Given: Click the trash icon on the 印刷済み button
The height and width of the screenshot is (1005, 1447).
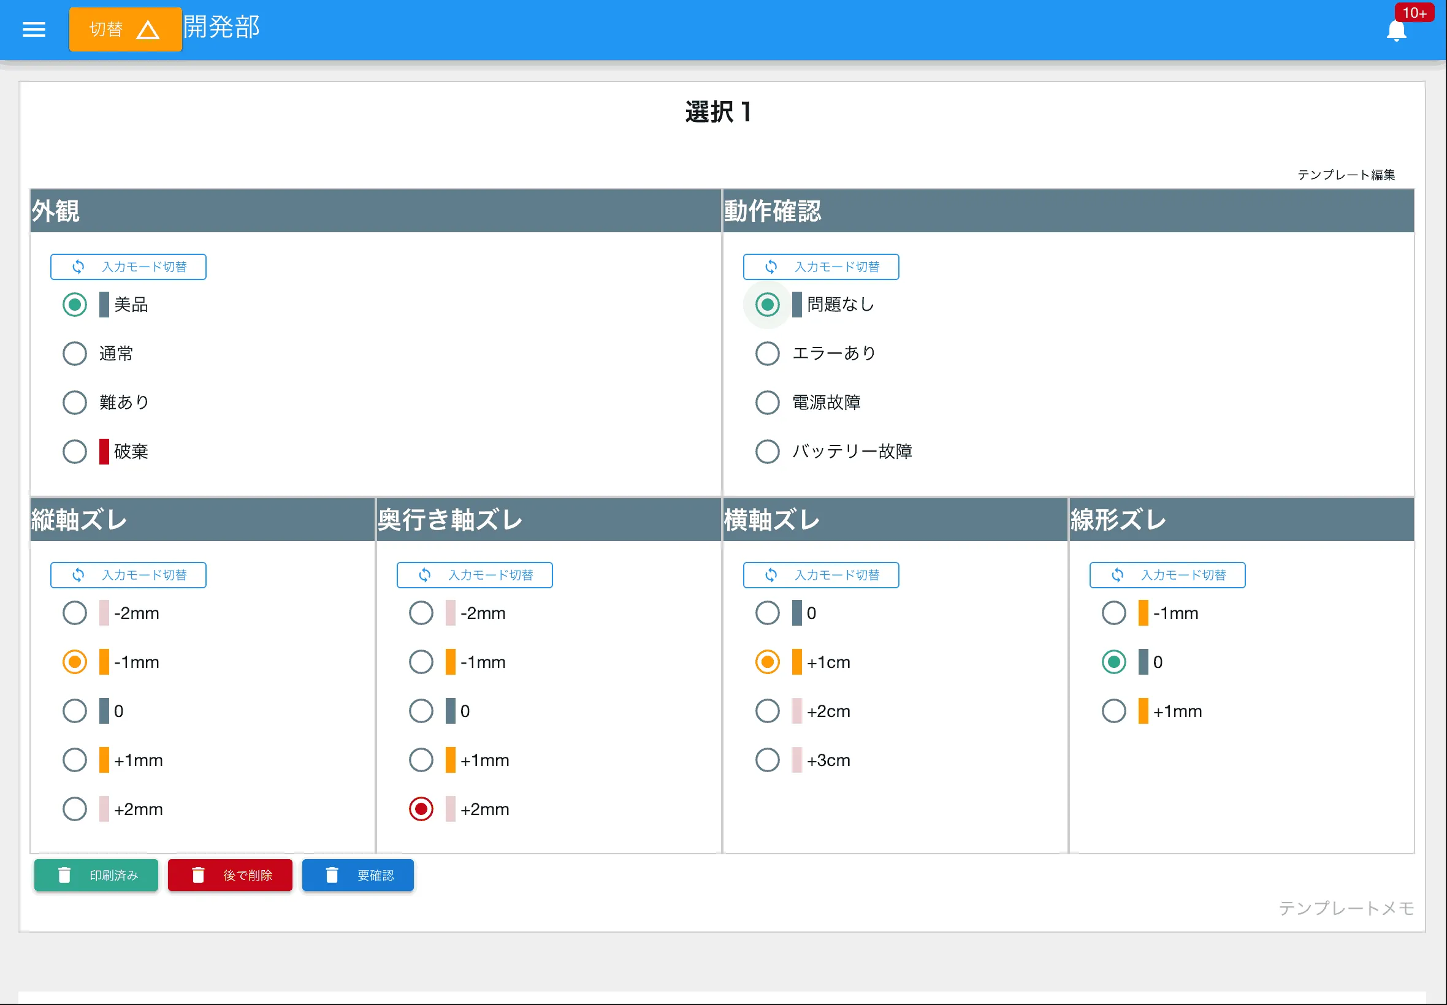Looking at the screenshot, I should pyautogui.click(x=65, y=874).
